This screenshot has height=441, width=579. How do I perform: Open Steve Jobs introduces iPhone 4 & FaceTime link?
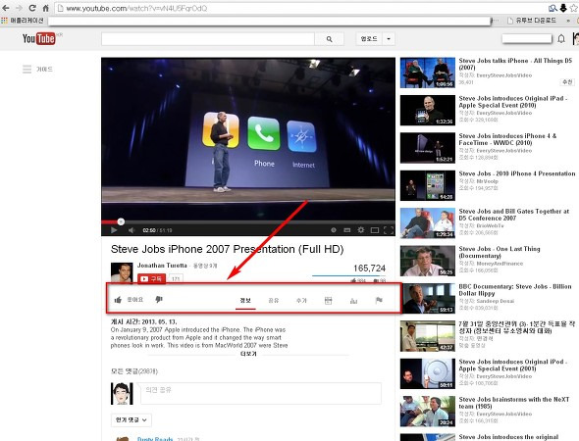coord(507,139)
